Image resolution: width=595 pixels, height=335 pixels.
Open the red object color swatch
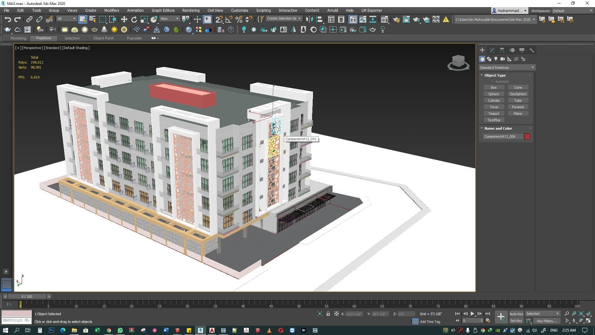point(527,136)
